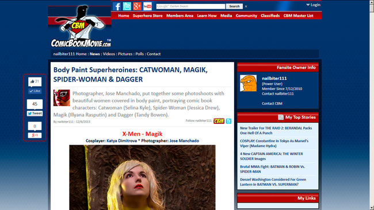Click Contact nailbiter111 link
This screenshot has height=210, width=374.
click(278, 94)
